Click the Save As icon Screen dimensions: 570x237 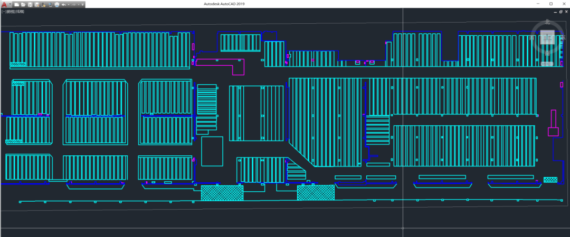[x=37, y=5]
